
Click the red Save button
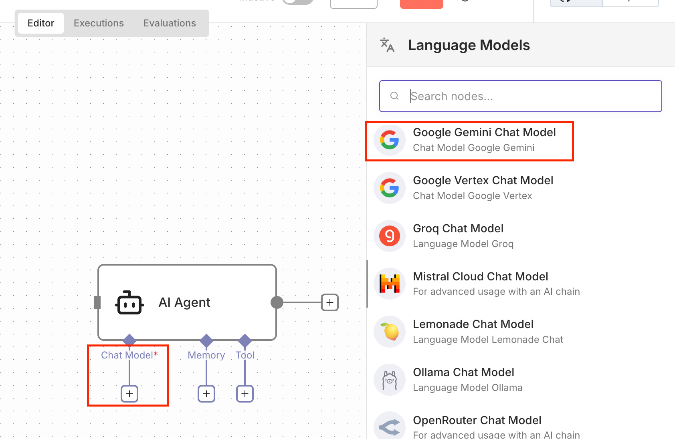point(421,2)
